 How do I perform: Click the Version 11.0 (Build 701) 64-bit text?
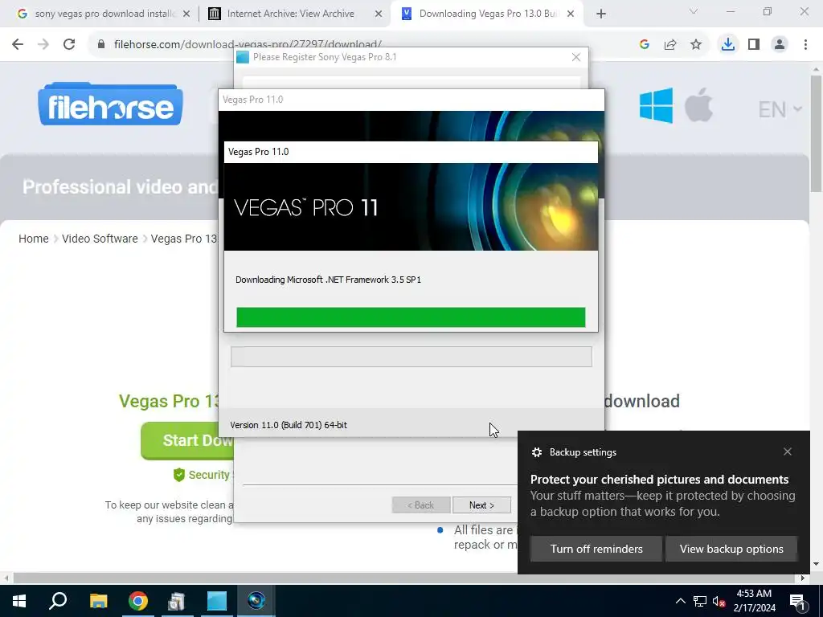(x=289, y=425)
